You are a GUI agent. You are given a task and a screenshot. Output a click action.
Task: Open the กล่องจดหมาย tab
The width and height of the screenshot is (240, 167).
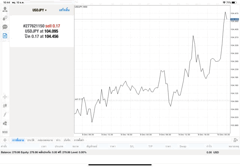coord(45,140)
